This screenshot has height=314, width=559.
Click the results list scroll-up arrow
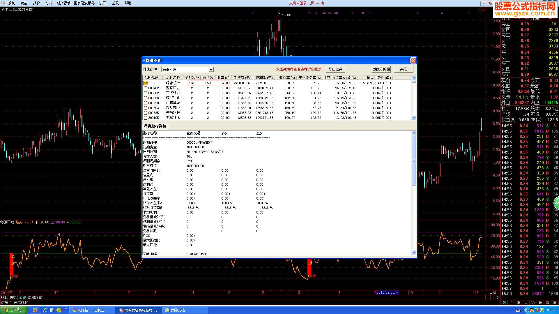(x=414, y=78)
